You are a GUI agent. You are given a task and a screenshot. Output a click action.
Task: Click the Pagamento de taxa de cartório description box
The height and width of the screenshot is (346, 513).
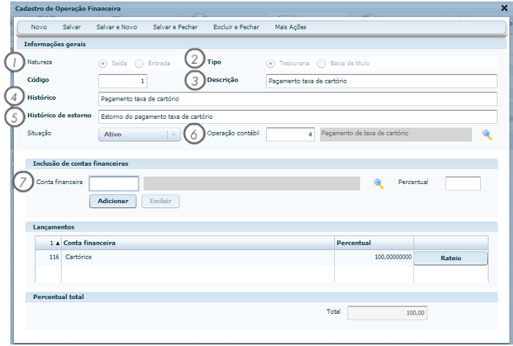pyautogui.click(x=396, y=135)
